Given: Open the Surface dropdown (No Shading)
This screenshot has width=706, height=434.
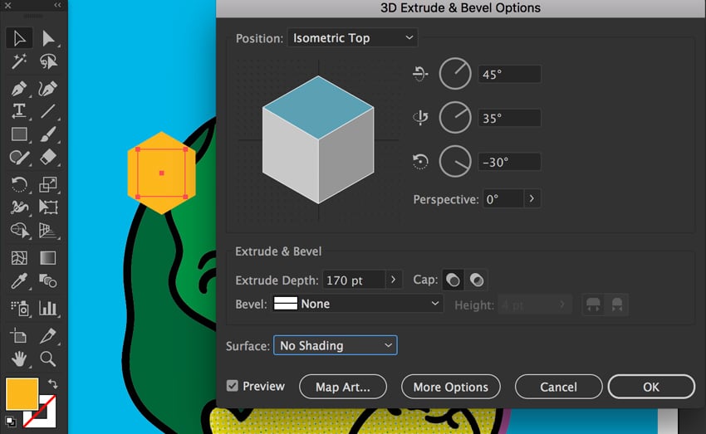Looking at the screenshot, I should pyautogui.click(x=336, y=345).
